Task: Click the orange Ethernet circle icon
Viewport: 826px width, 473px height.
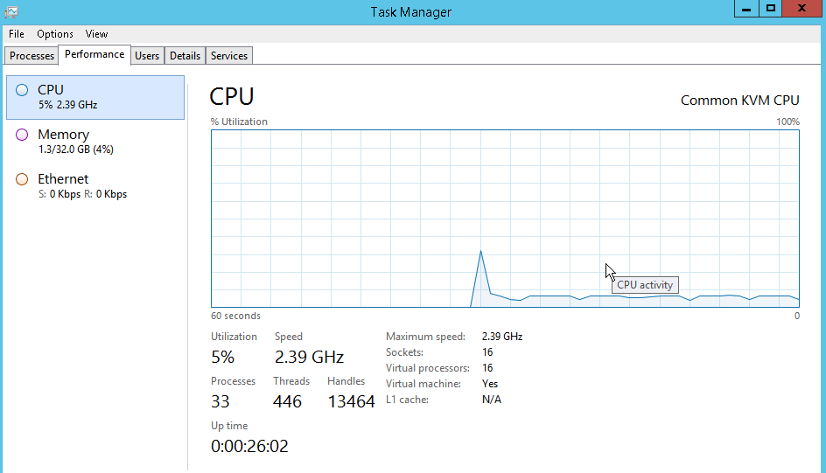Action: click(22, 179)
